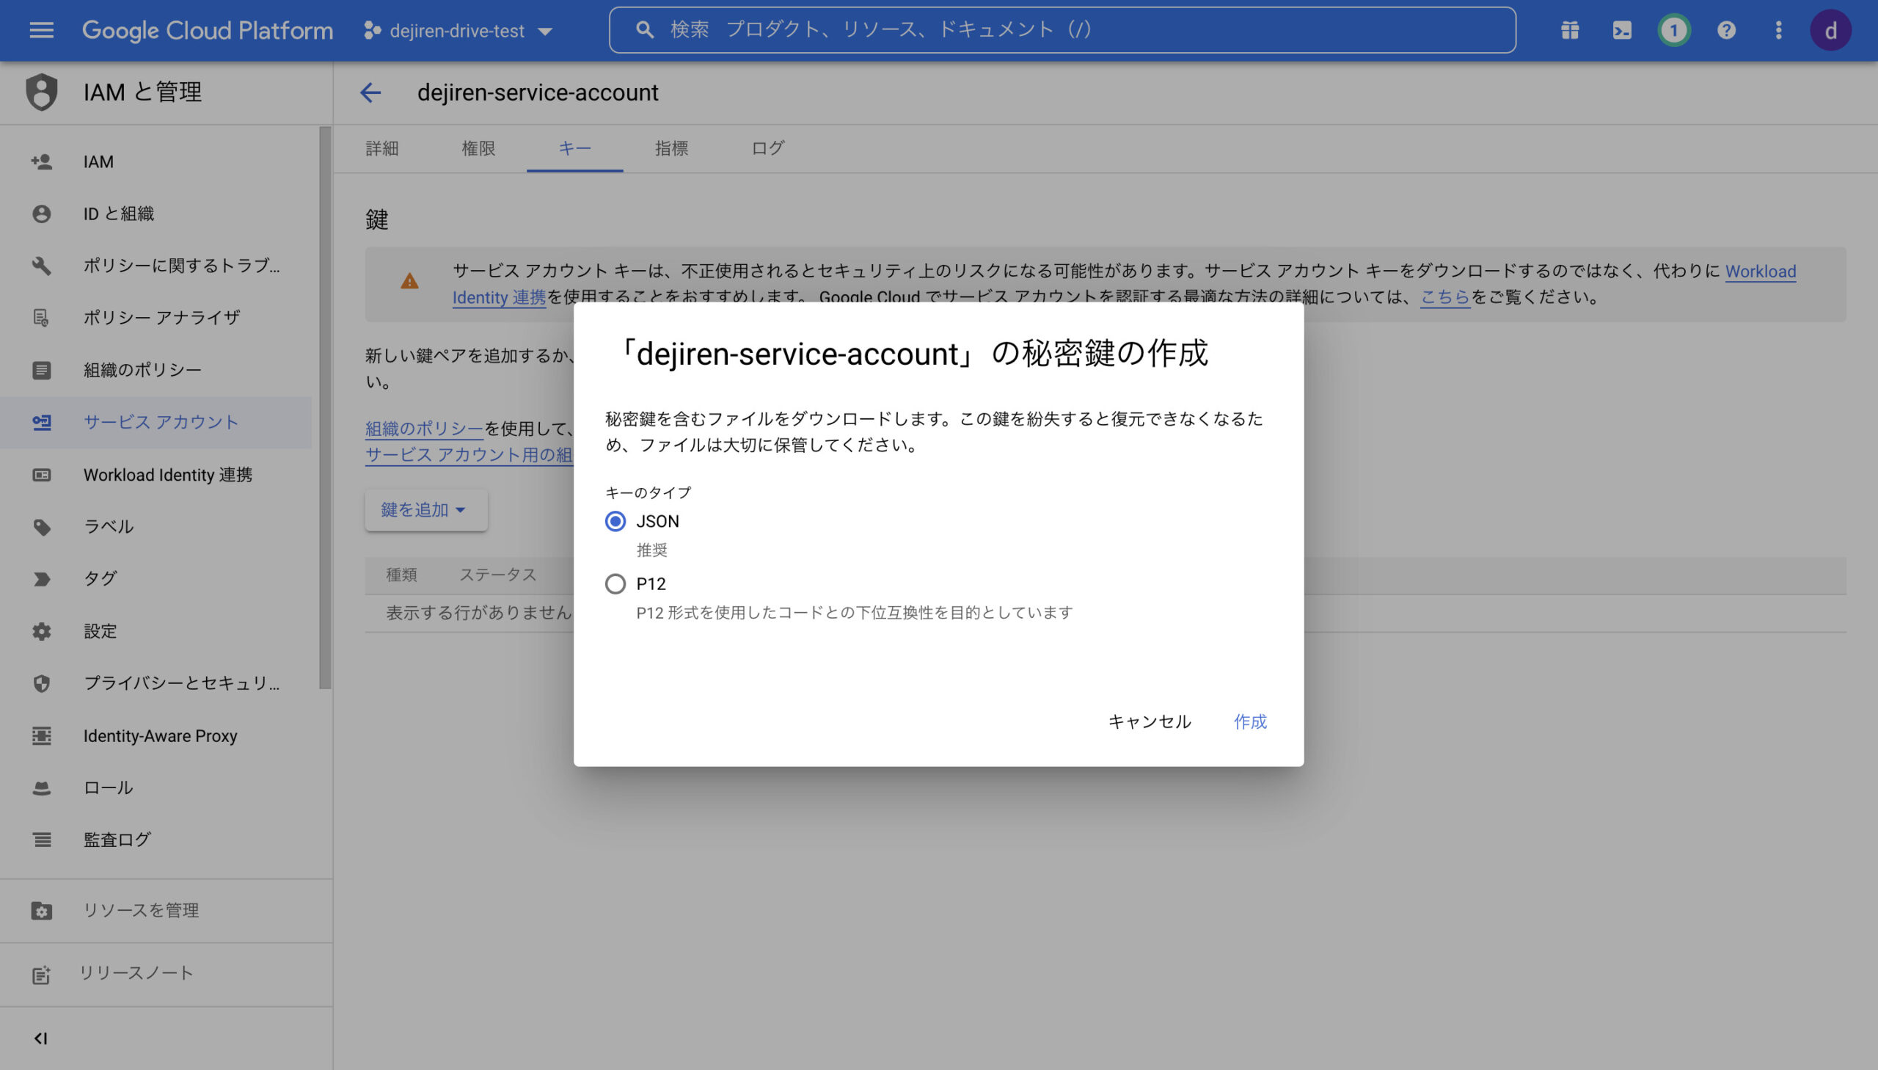
Task: Follow the こちら link in warning
Action: pyautogui.click(x=1444, y=297)
